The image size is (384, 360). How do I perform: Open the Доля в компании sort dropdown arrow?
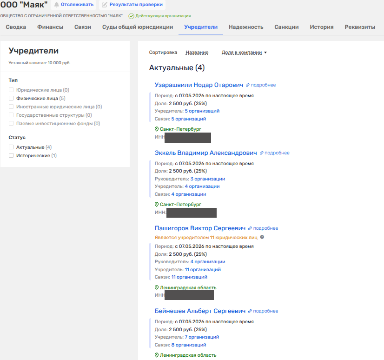[265, 53]
